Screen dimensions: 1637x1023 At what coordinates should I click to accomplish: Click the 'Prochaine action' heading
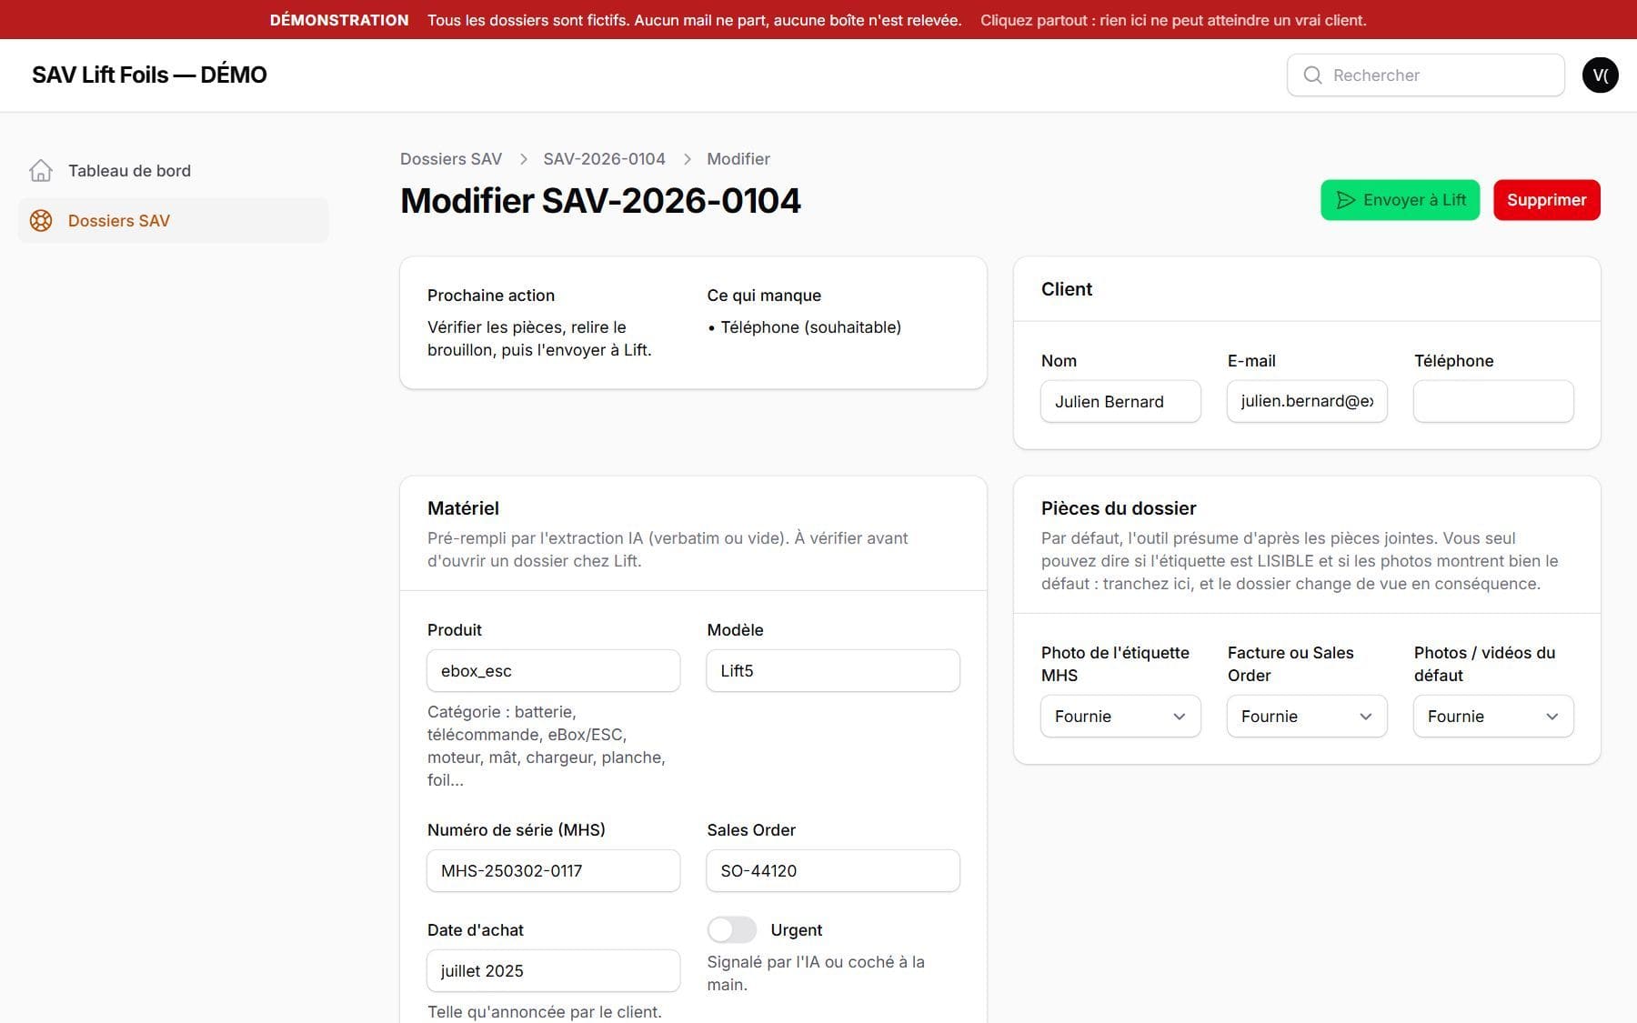(491, 296)
